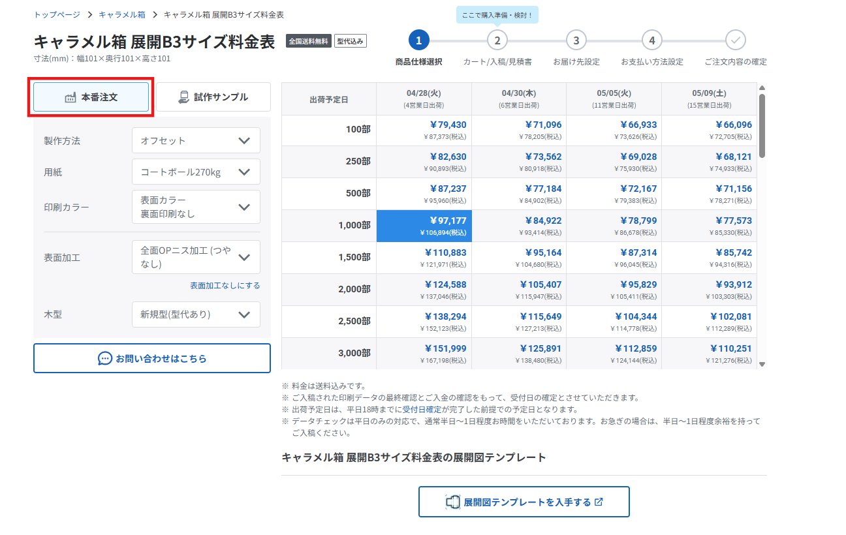
Task: Select price ¥125,891 for 3,000部
Action: pyautogui.click(x=519, y=354)
